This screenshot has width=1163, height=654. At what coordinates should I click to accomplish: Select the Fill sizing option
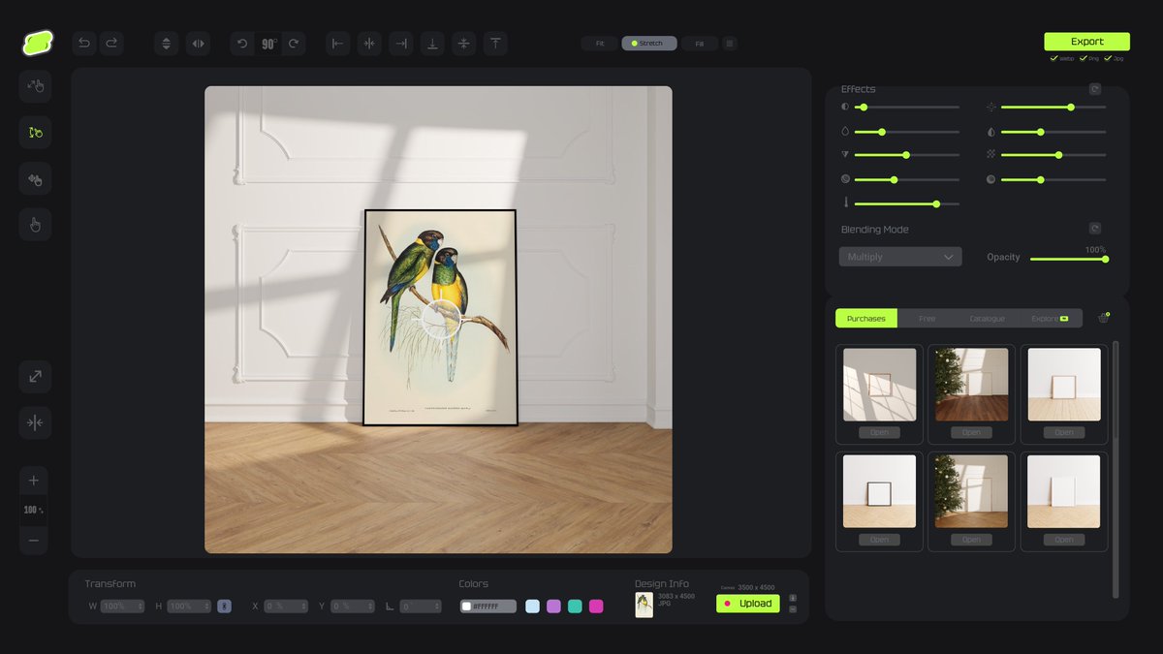pyautogui.click(x=700, y=44)
